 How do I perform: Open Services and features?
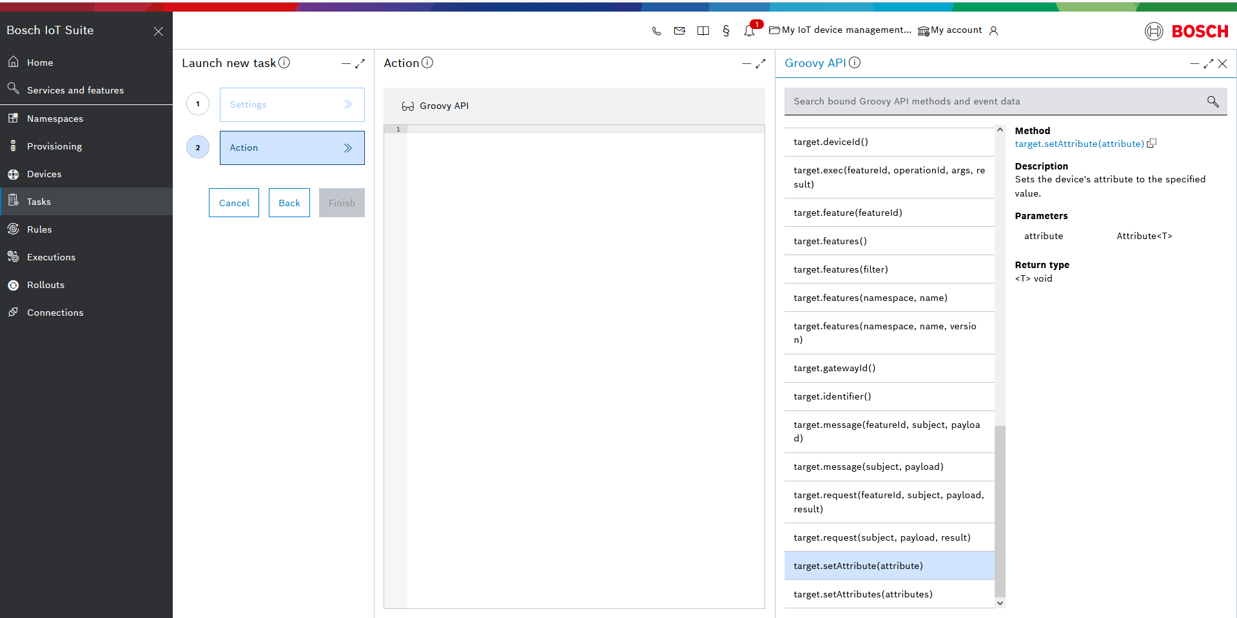click(x=86, y=90)
